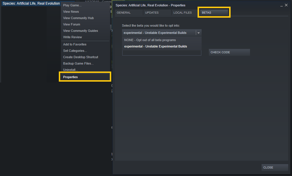Pick the experimental option in the opened list
This screenshot has height=176, width=292.
(x=156, y=46)
